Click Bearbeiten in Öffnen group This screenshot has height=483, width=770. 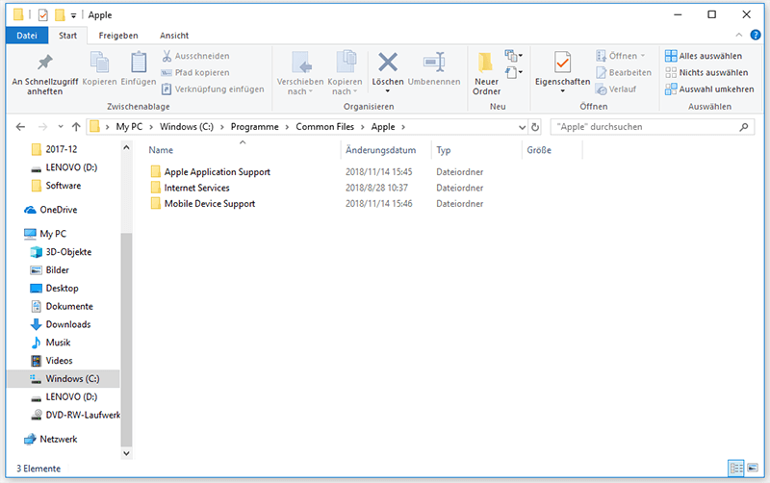coord(624,73)
